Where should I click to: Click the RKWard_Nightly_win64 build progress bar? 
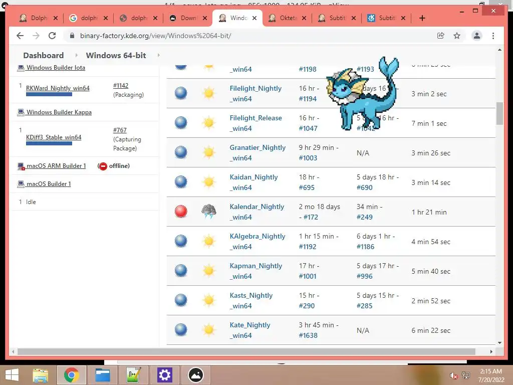point(49,94)
